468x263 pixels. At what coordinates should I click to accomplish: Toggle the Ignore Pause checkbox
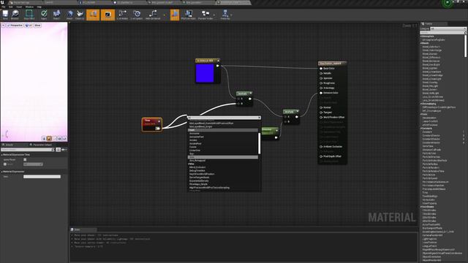click(25, 159)
